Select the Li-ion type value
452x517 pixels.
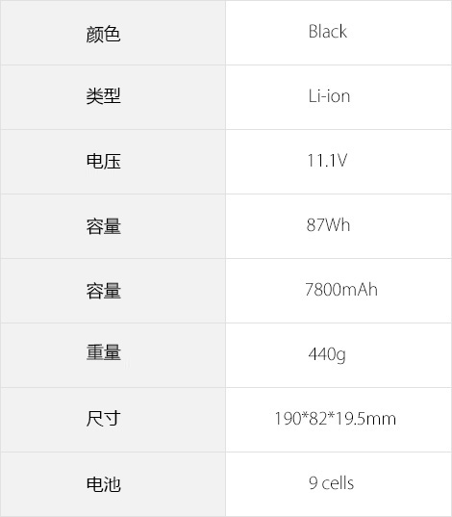pyautogui.click(x=339, y=97)
